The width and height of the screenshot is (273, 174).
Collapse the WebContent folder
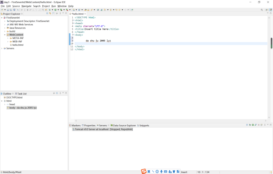5,35
